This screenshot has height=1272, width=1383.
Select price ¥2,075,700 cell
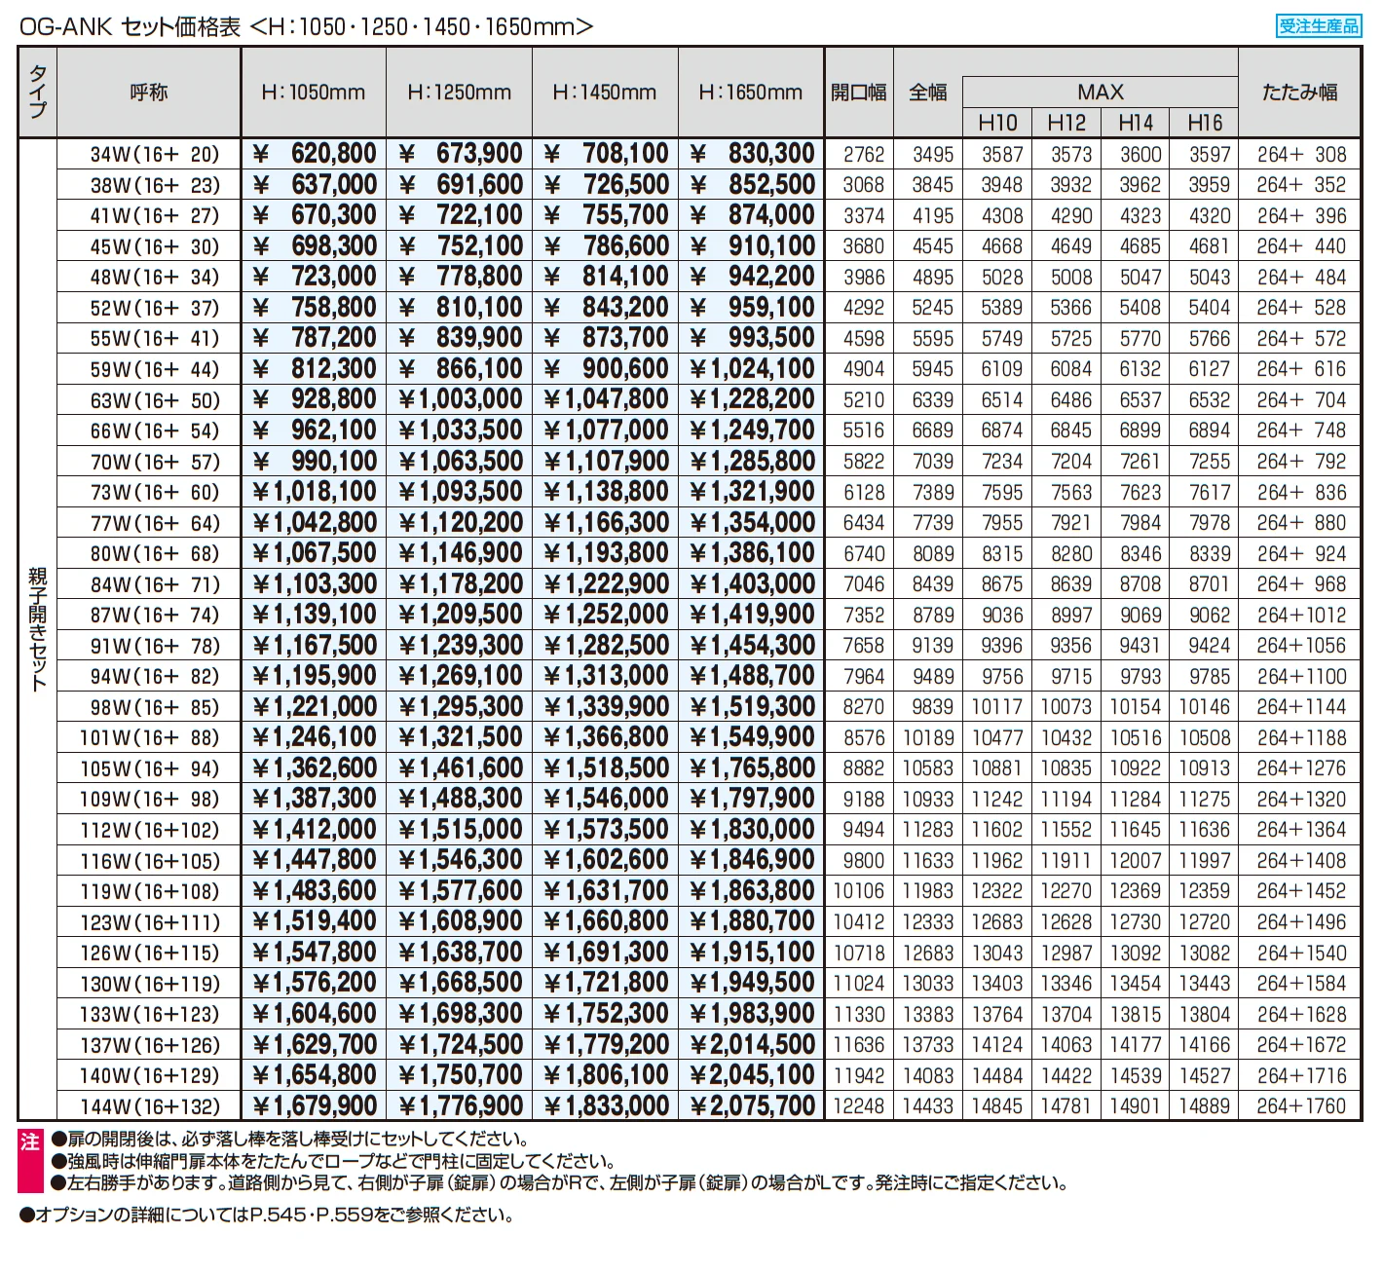[x=752, y=1106]
